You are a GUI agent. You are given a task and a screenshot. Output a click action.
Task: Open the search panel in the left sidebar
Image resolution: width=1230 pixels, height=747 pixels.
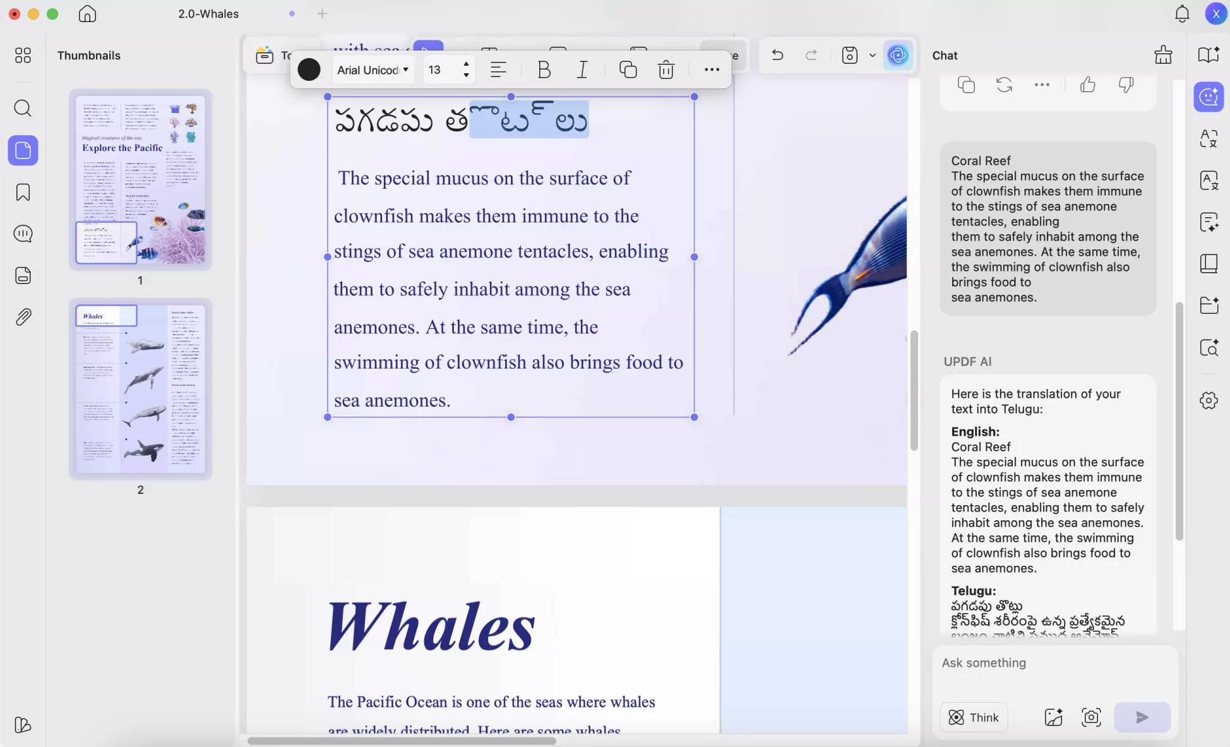[23, 108]
